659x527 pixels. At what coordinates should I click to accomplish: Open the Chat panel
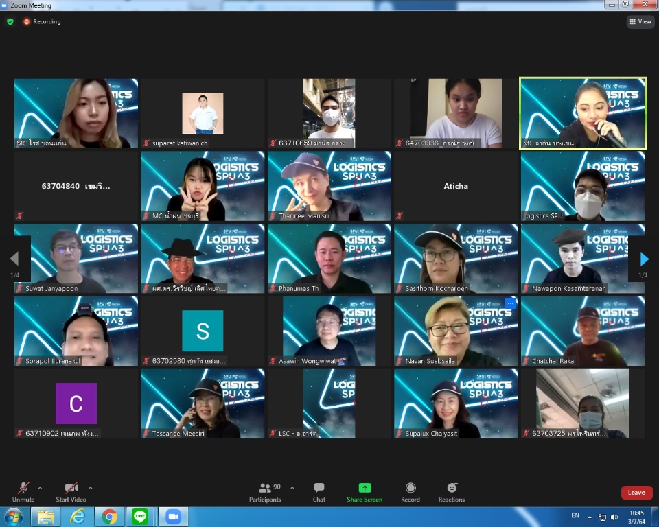(x=319, y=492)
